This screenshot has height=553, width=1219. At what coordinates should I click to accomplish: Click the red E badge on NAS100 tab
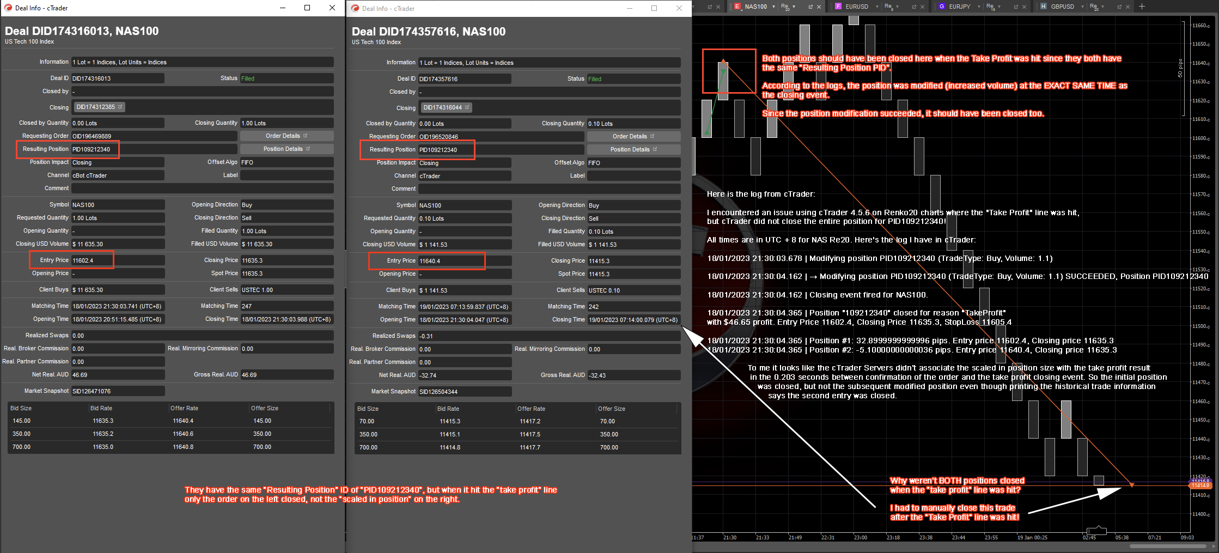click(738, 7)
